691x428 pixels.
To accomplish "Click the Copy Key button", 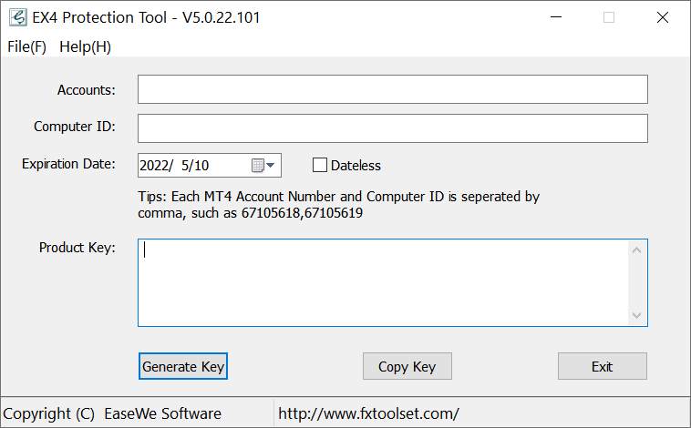I will 407,366.
